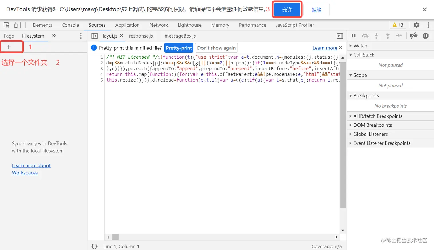Toggle pause on exceptions
This screenshot has height=250, width=434.
point(425,36)
